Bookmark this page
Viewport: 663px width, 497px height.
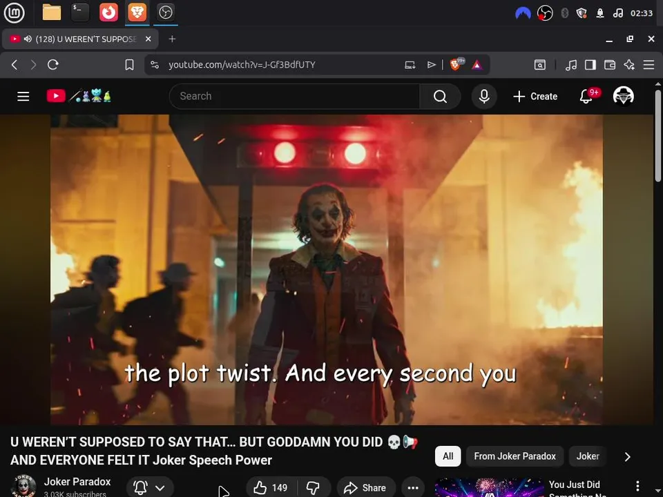pyautogui.click(x=129, y=65)
